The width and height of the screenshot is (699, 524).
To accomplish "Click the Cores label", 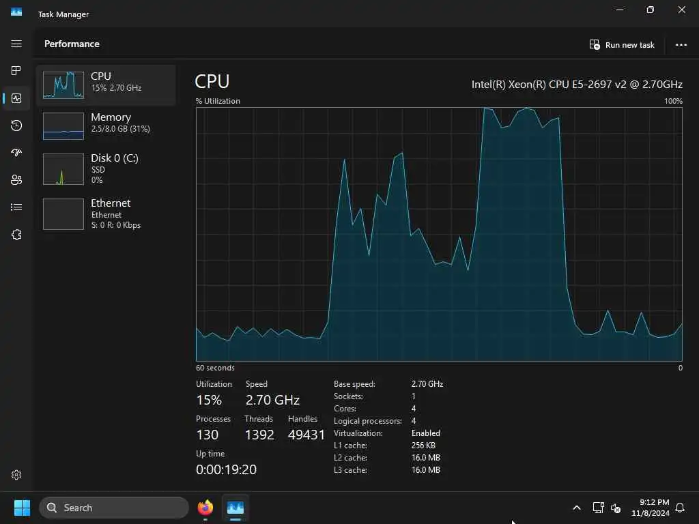I will [345, 409].
